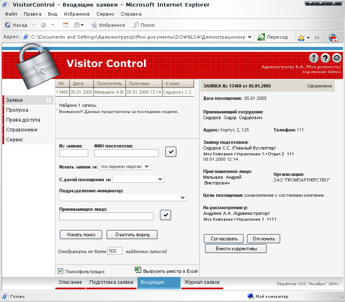Toggle the Поиск/фильтрация checkbox
Screen dimensions: 345x302
pos(60,271)
